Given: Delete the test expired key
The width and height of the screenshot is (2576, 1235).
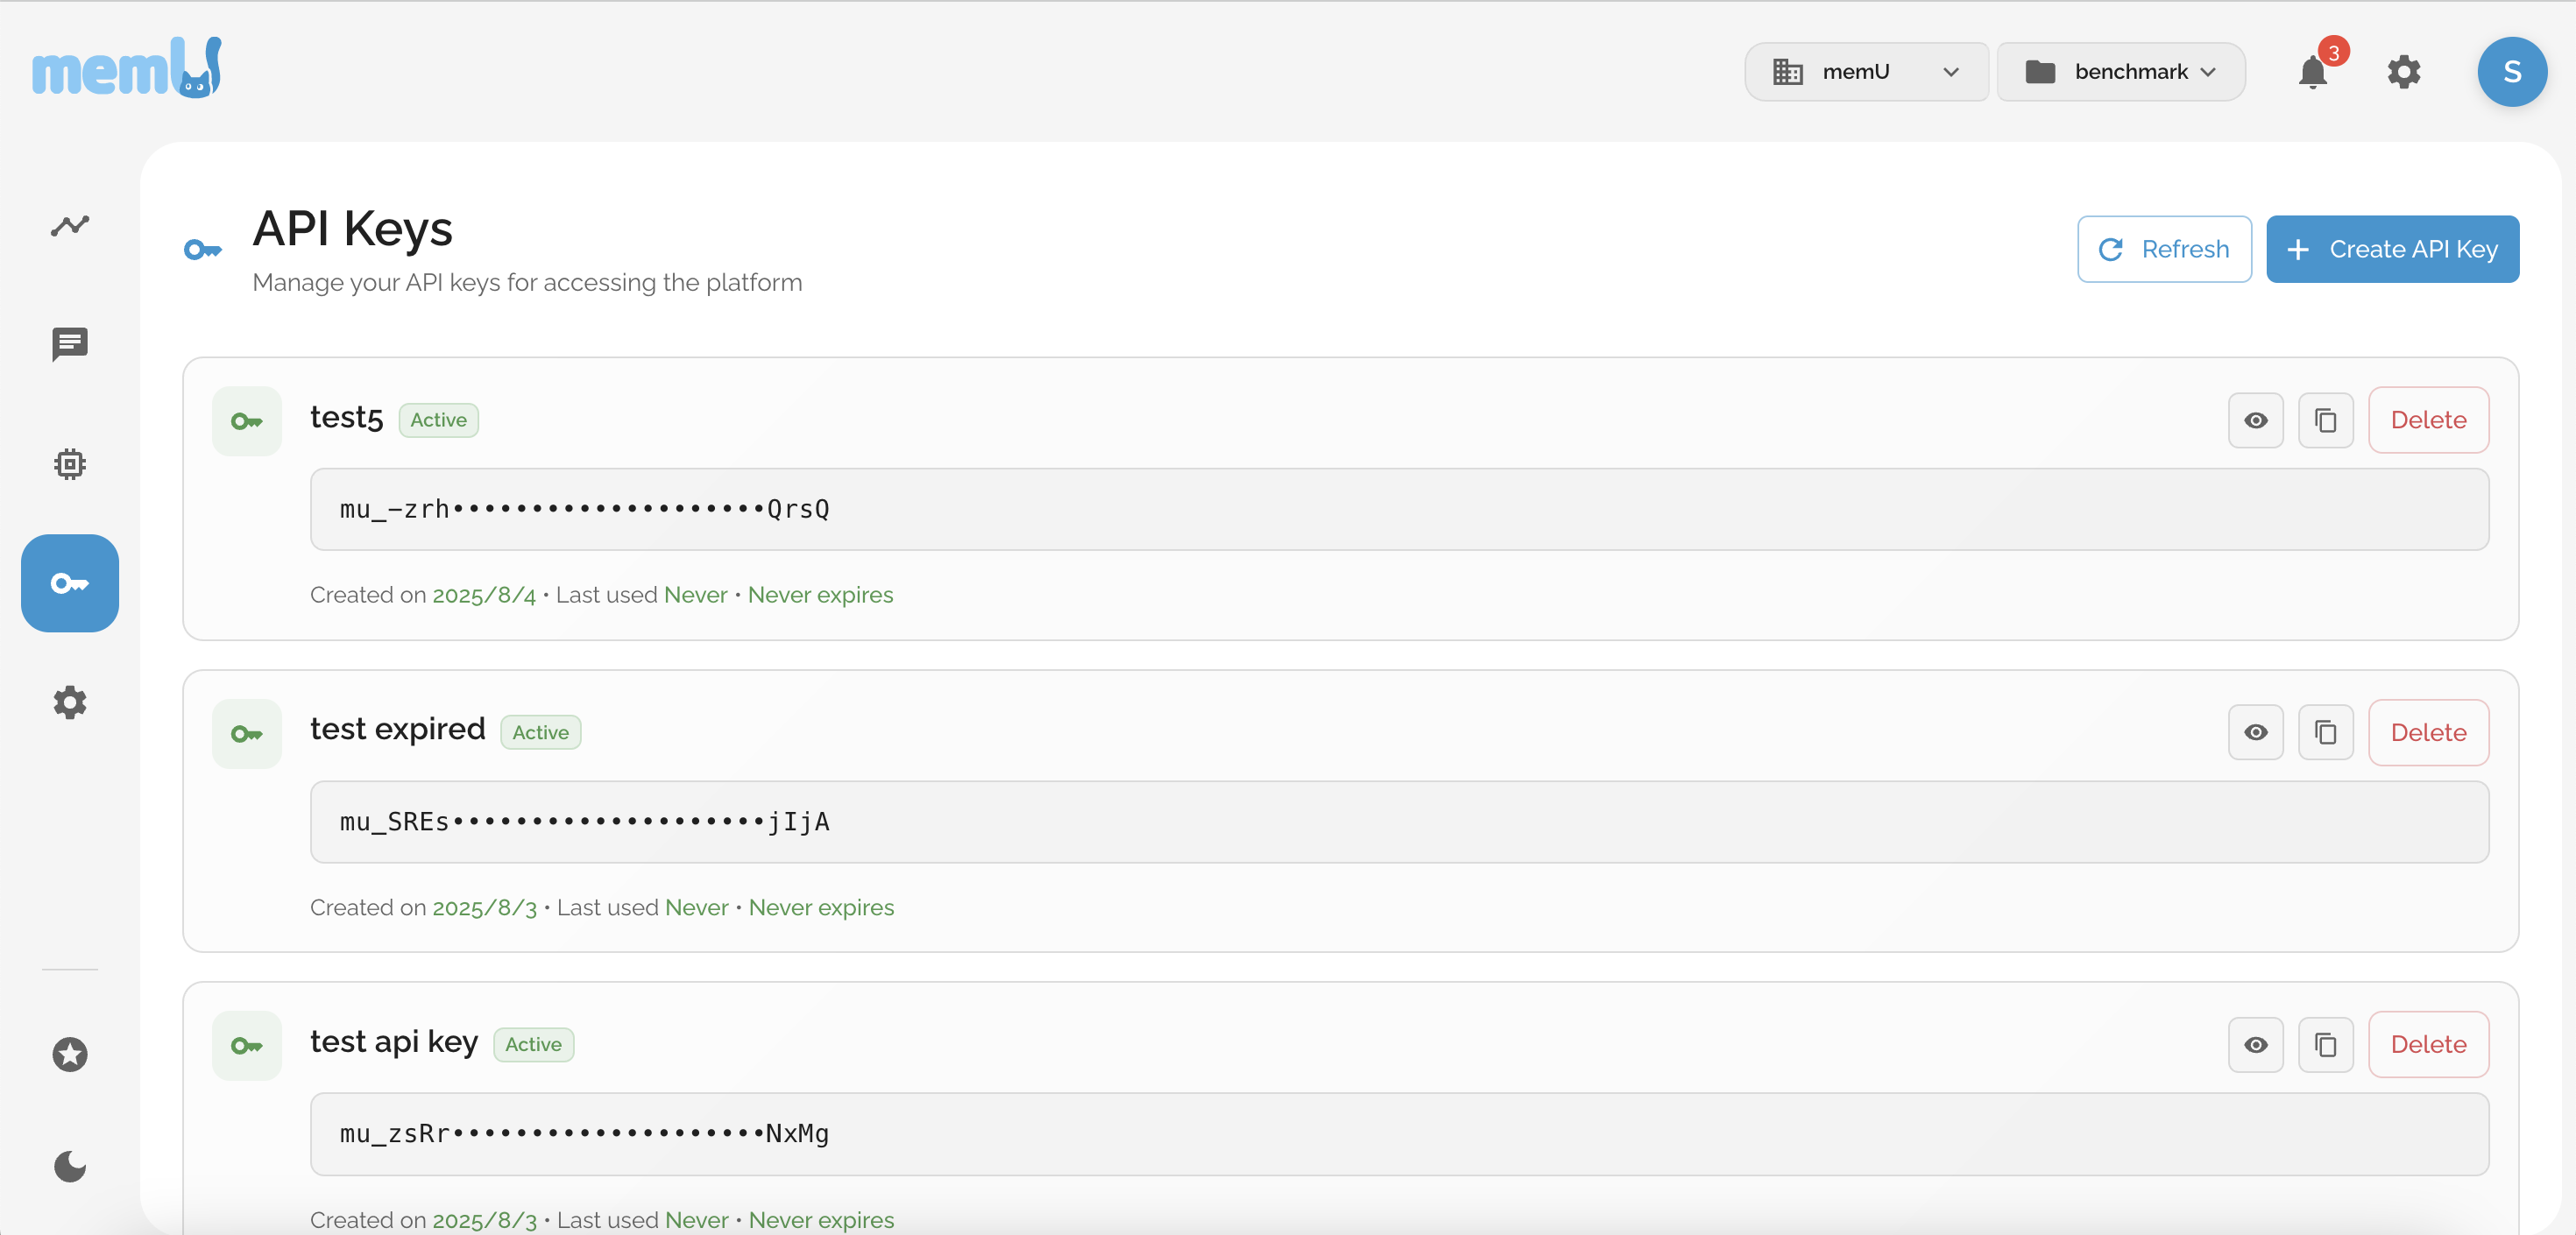Looking at the screenshot, I should coord(2428,733).
